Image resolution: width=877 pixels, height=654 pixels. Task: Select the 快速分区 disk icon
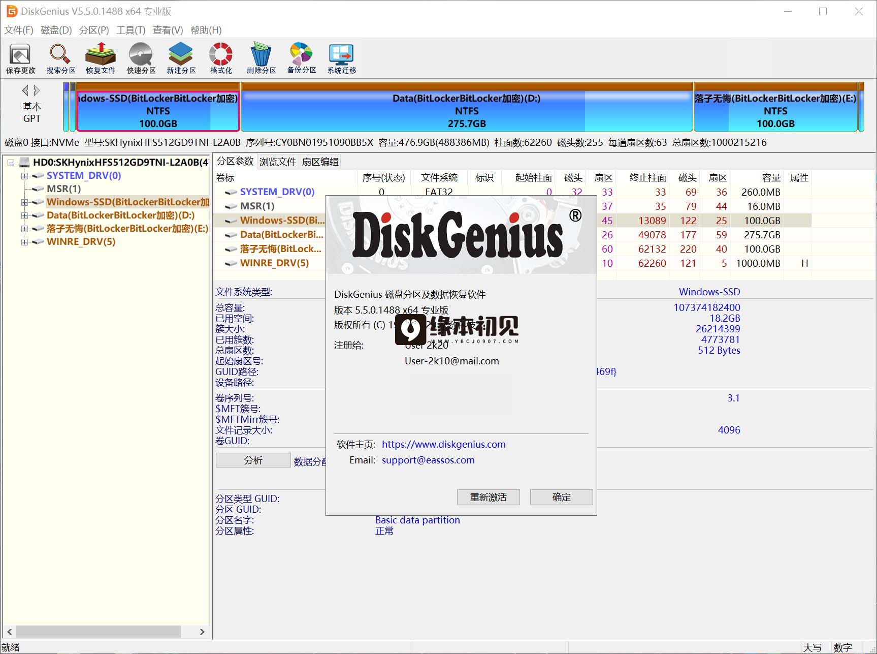coord(141,58)
